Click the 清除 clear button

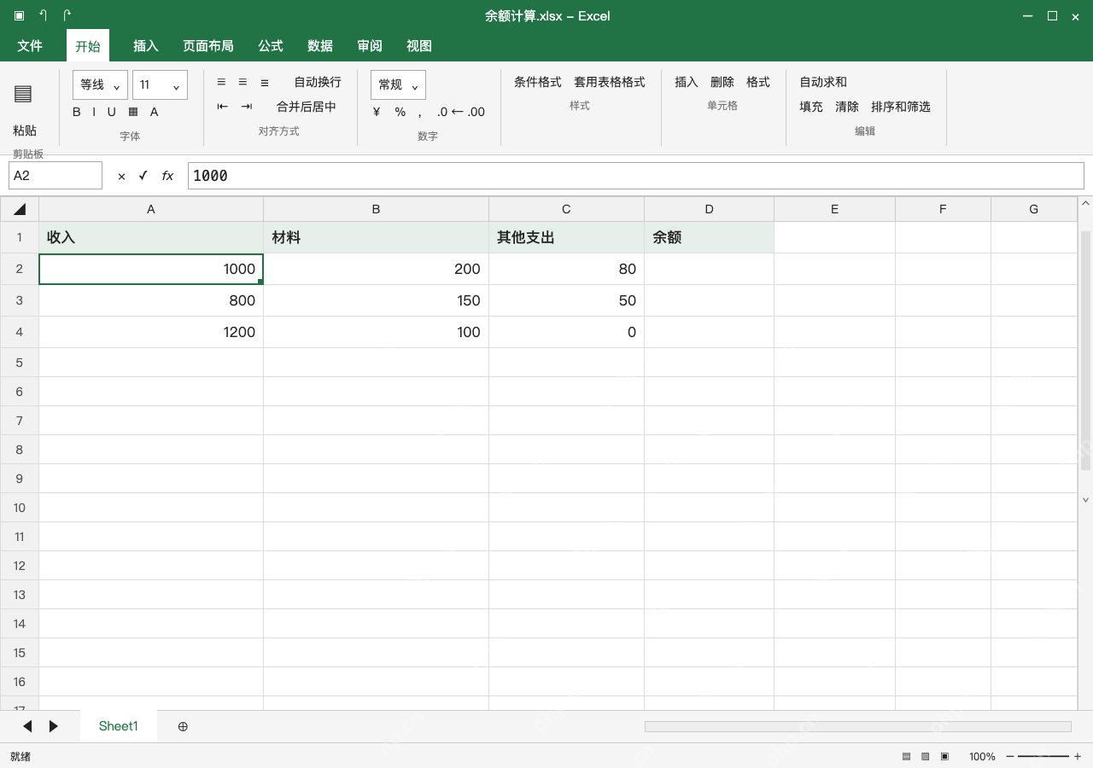847,107
